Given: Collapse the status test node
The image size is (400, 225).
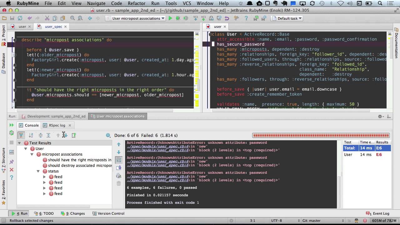Looking at the screenshot, I should [x=38, y=171].
